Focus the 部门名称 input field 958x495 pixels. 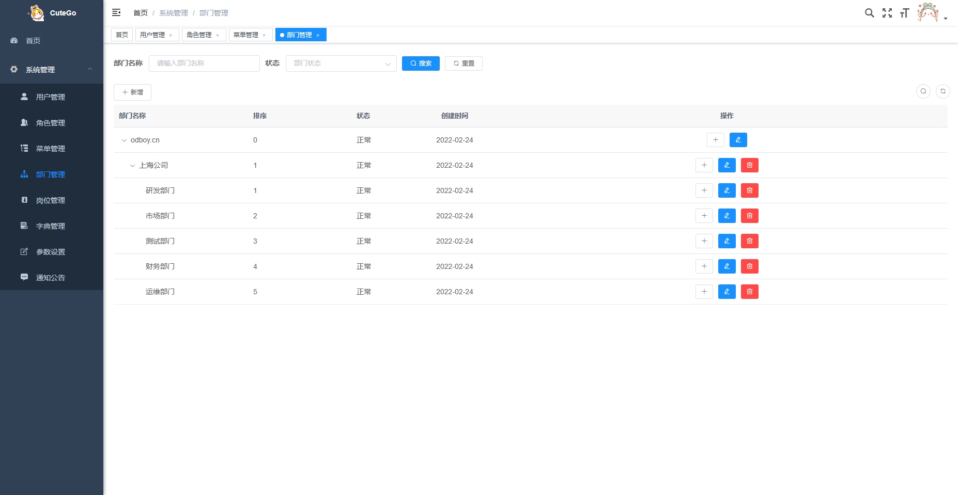coord(204,63)
